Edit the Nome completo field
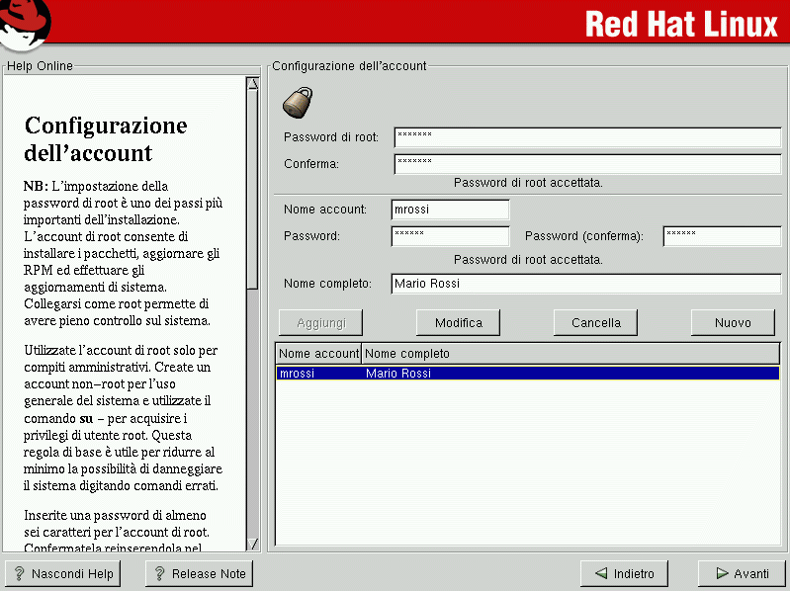 (586, 284)
